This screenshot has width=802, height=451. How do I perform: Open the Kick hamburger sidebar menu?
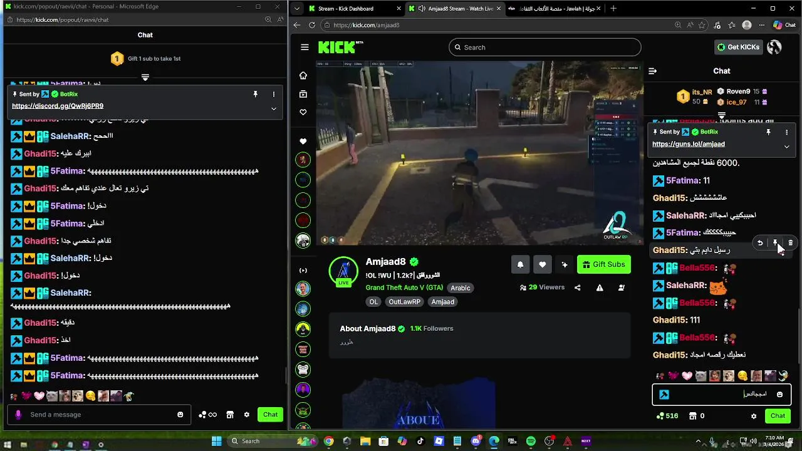[x=305, y=47]
